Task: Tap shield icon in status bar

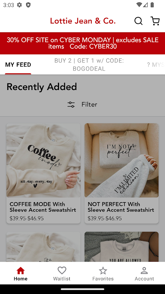Action: pos(28,5)
